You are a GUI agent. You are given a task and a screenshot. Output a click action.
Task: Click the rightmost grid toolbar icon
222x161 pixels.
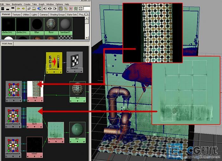pyautogui.click(x=81, y=9)
